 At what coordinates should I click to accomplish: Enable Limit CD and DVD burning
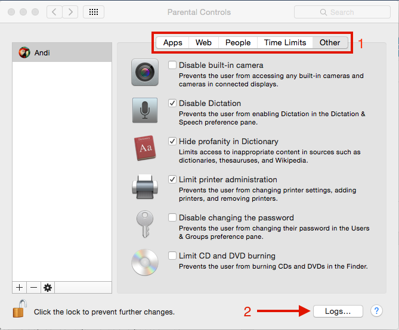coord(172,256)
